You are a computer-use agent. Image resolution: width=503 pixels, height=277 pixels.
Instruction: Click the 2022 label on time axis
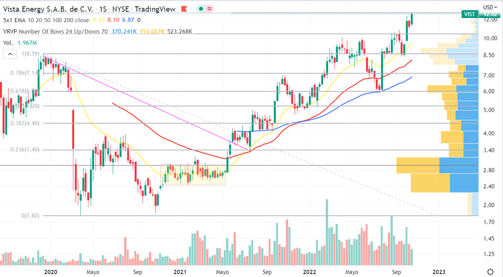coord(309,272)
